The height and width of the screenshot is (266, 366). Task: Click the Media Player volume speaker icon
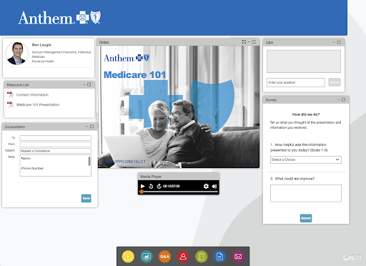214,186
